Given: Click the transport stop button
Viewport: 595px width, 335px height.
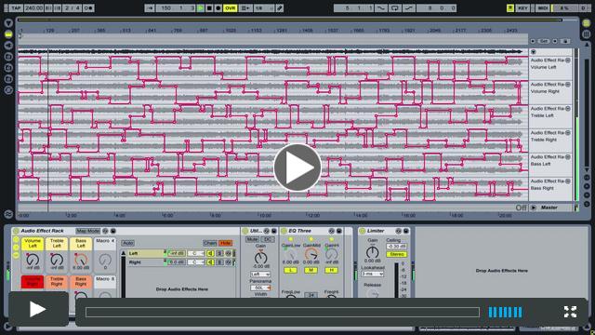Looking at the screenshot, I should [209, 8].
